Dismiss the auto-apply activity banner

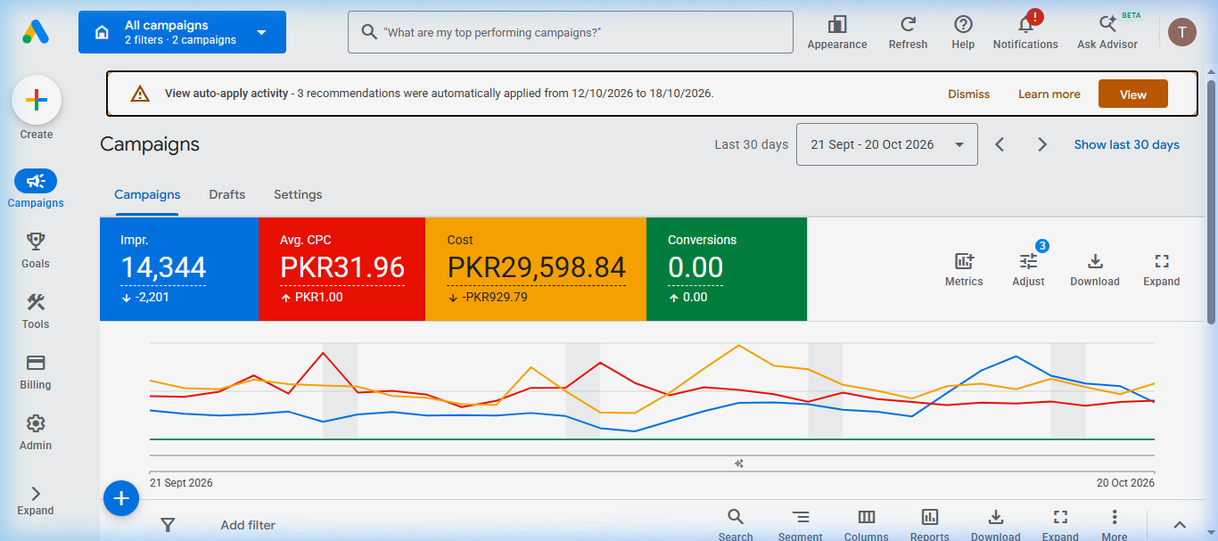968,94
